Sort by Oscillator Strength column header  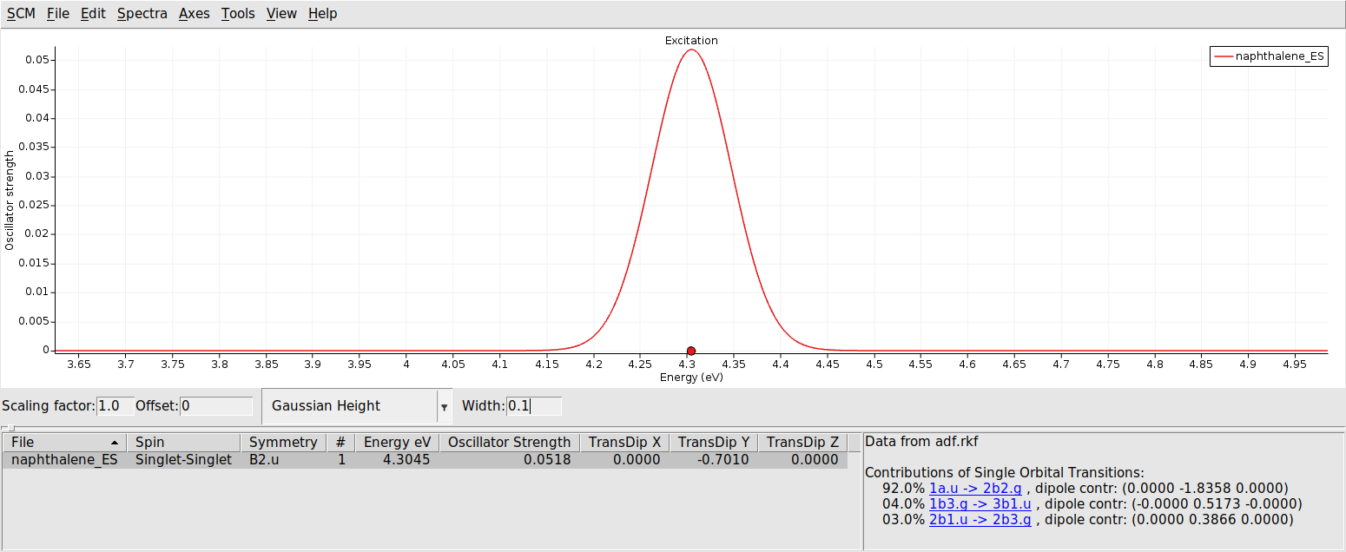click(x=509, y=443)
